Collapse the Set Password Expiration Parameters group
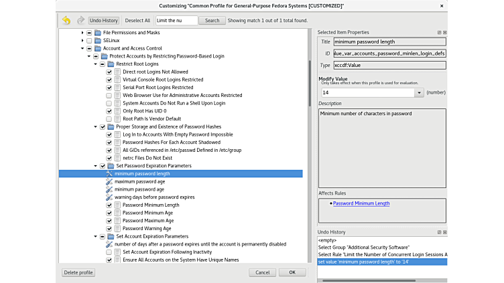The image size is (504, 283). tap(94, 166)
